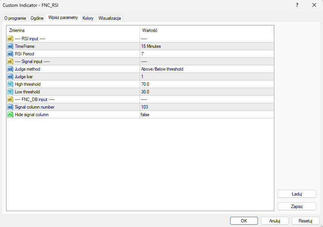
Task: Open the TimeFrame 15 Minutes value dropdown
Action: [x=207, y=46]
